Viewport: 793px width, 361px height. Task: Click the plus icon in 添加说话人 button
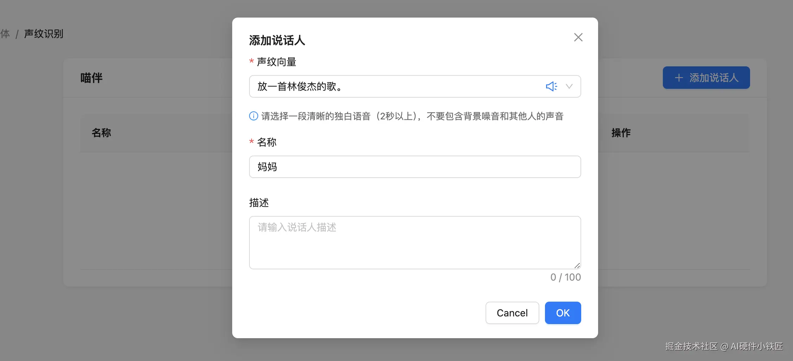(679, 78)
